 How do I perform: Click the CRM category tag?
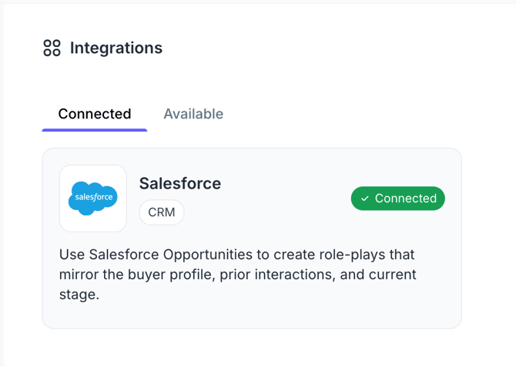click(x=162, y=212)
